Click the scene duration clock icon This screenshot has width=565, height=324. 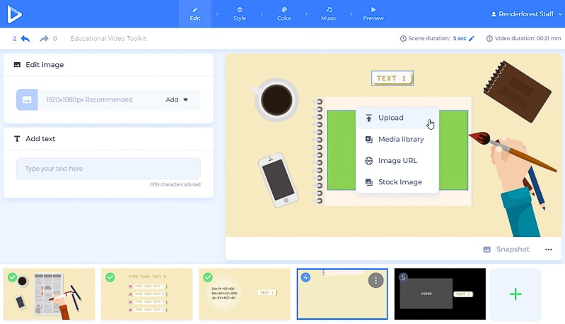tap(403, 39)
